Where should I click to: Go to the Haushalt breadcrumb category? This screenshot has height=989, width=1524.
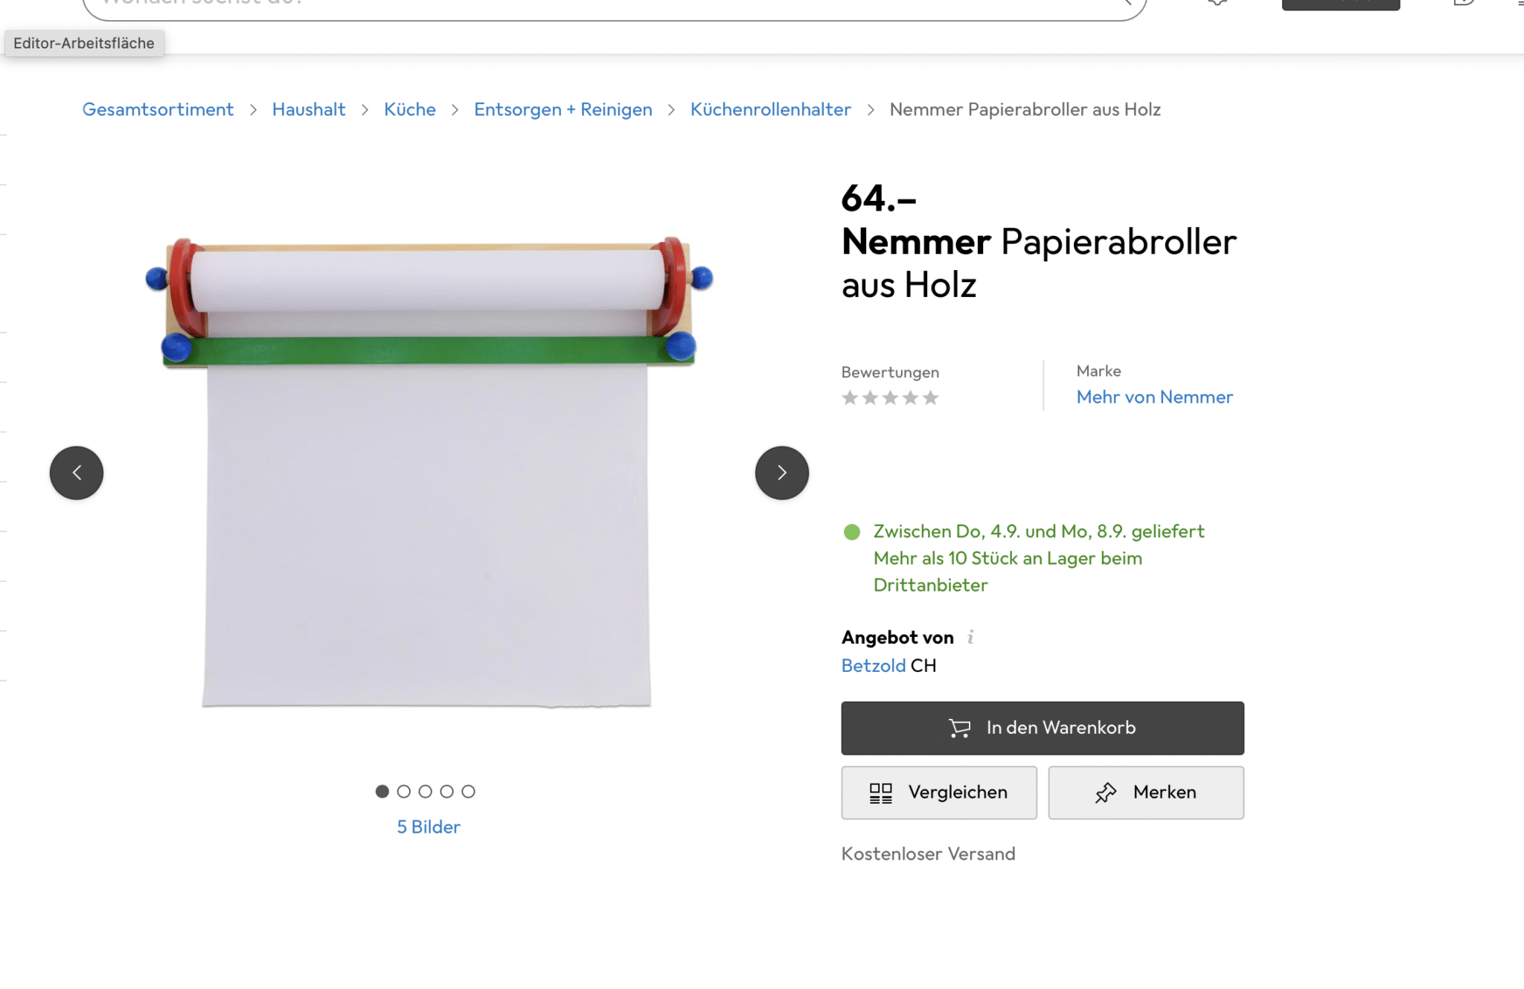pos(309,109)
